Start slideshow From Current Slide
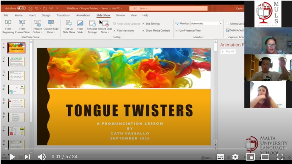Image resolution: width=292 pixels, height=164 pixels. [x=22, y=27]
